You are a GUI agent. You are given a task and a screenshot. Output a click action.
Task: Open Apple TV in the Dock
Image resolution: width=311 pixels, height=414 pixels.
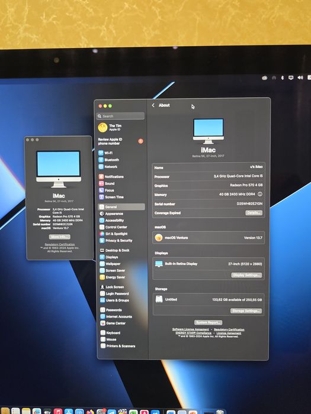(x=47, y=412)
